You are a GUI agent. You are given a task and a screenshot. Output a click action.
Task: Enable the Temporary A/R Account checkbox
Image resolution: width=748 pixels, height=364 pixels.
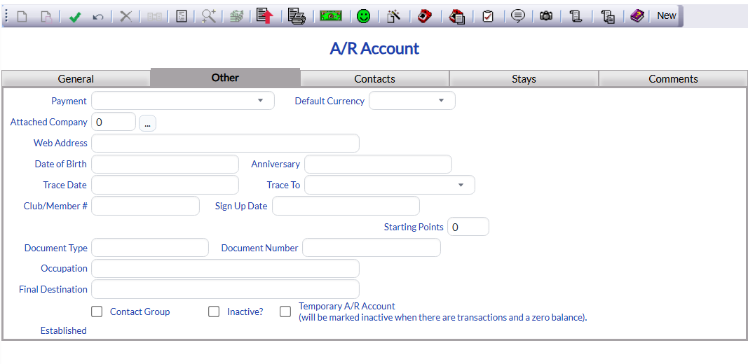point(285,311)
